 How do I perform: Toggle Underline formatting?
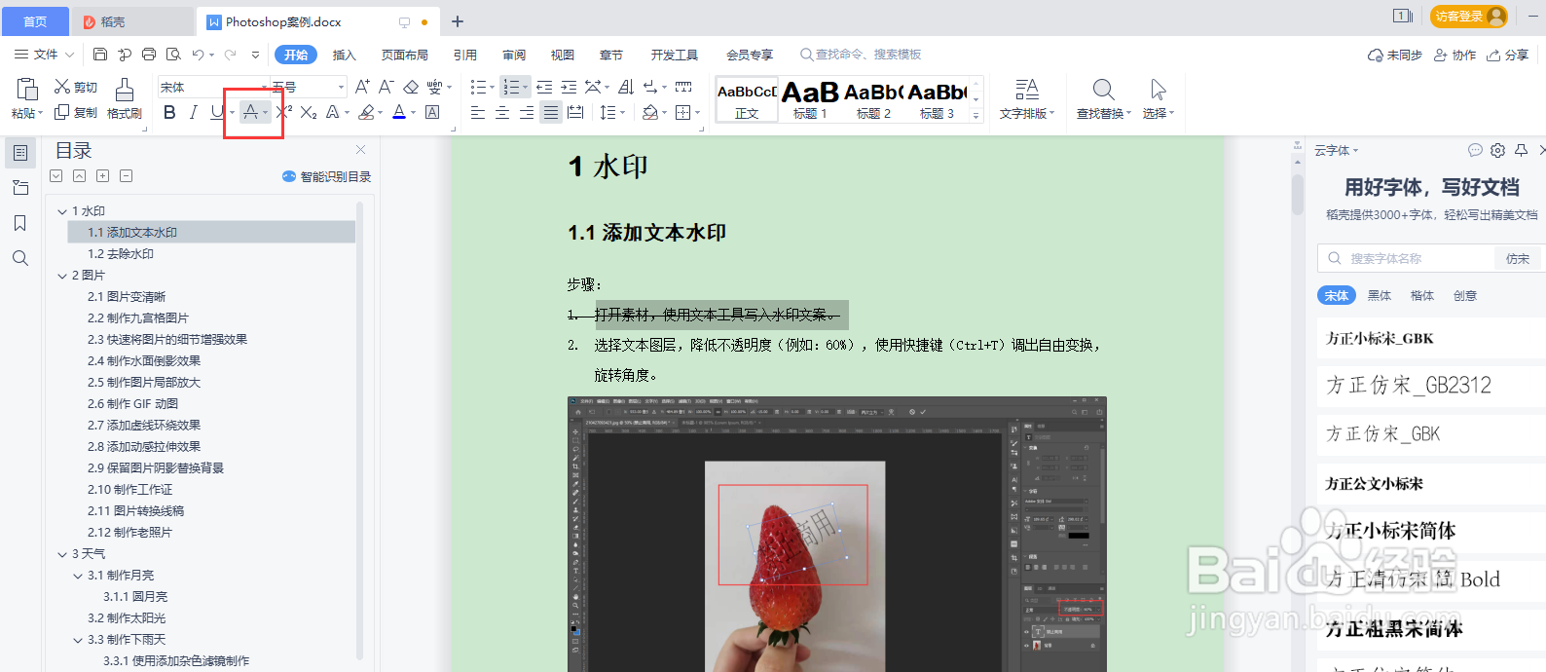[216, 113]
